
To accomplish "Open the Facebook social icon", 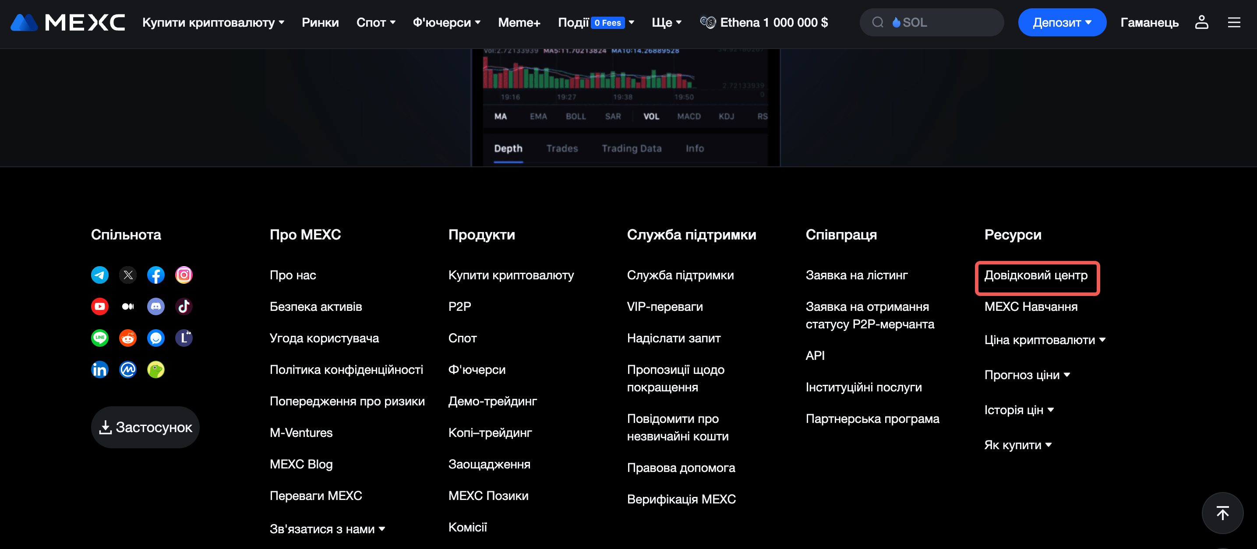I will pos(155,275).
